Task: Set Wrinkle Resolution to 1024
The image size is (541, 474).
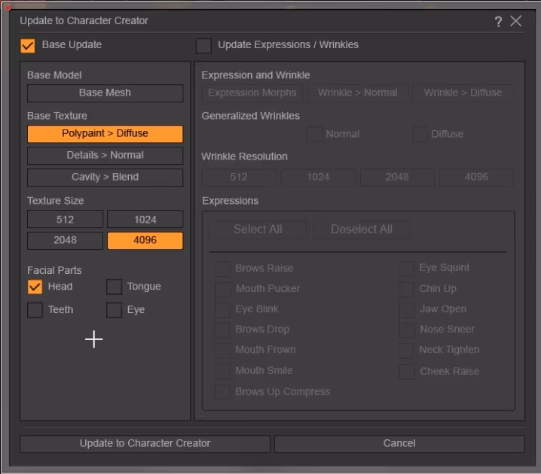Action: 318,177
